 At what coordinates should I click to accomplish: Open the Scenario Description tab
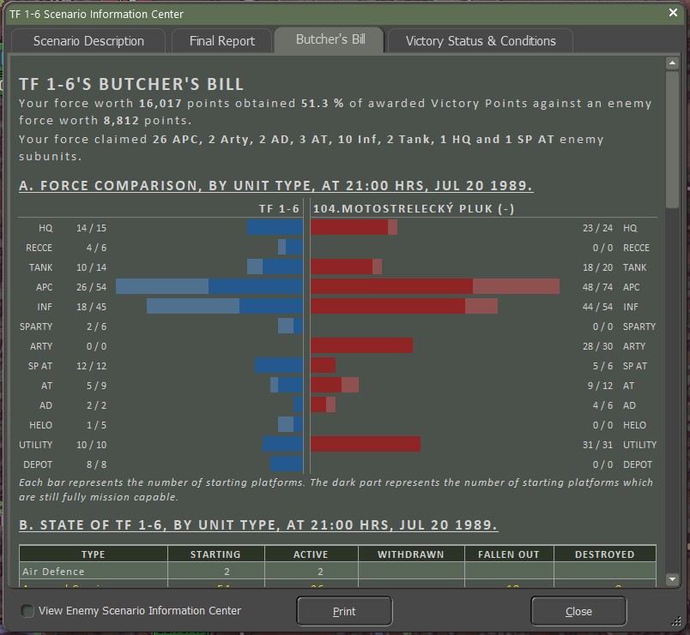pyautogui.click(x=88, y=41)
